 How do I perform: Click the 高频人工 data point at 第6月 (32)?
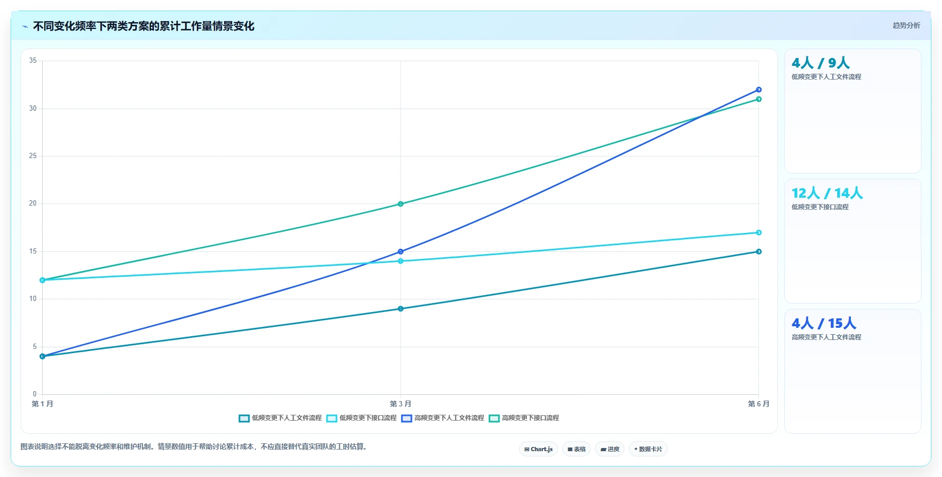click(758, 90)
